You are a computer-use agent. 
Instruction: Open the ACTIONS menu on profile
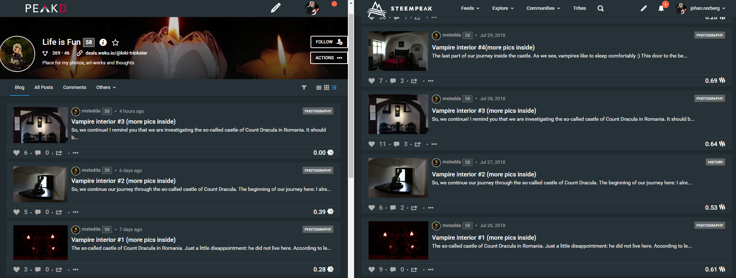pos(329,58)
